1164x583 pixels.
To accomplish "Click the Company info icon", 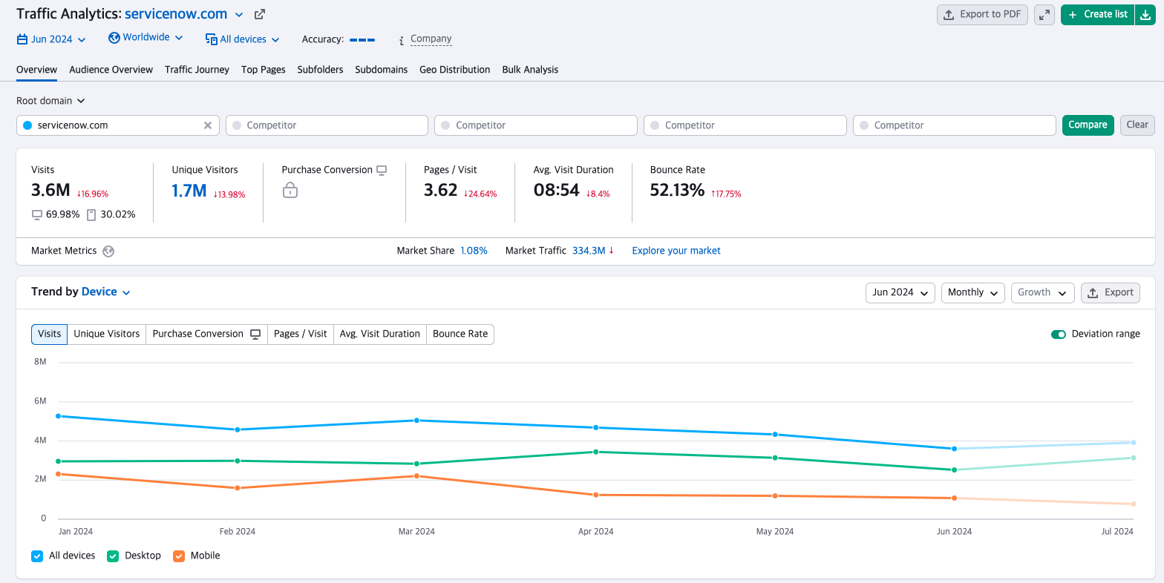I will (x=402, y=40).
